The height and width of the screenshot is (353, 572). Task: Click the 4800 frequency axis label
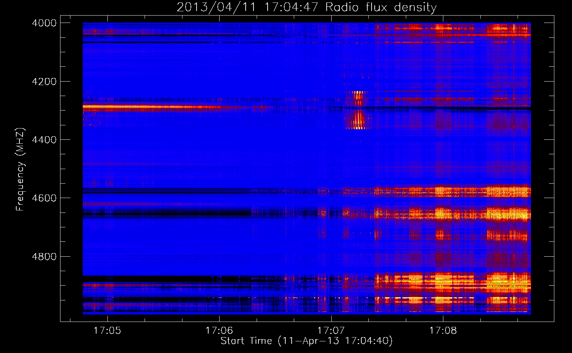click(44, 257)
